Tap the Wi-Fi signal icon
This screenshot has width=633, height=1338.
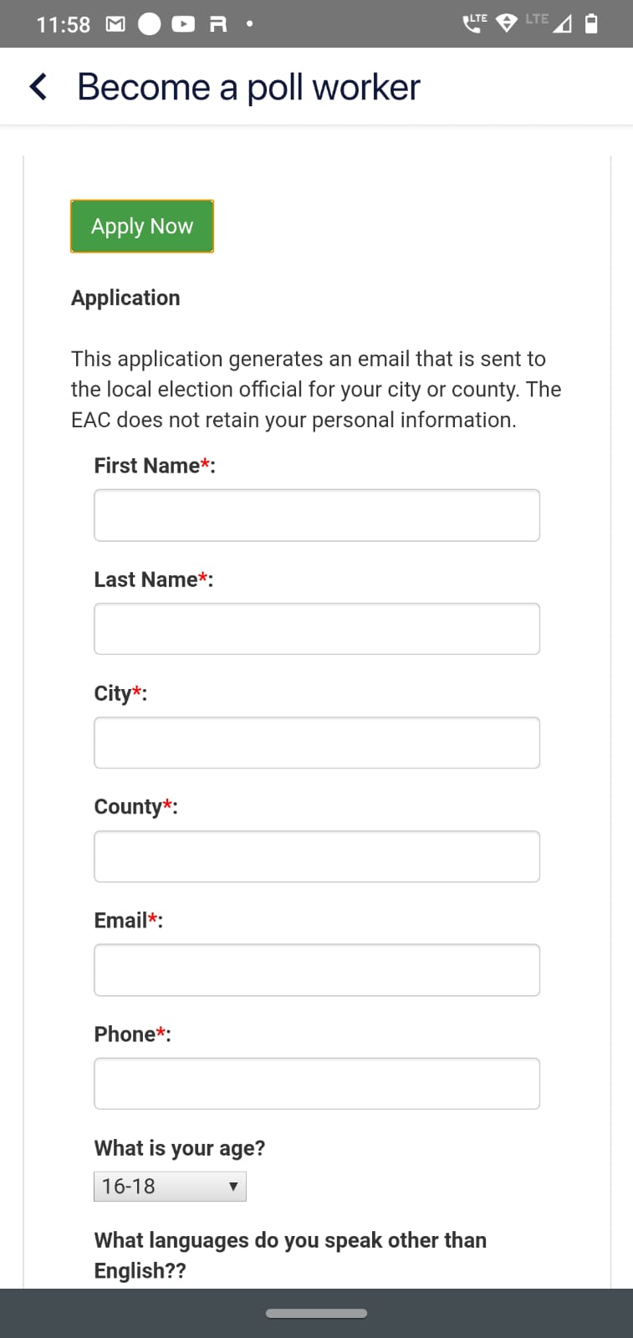[506, 23]
